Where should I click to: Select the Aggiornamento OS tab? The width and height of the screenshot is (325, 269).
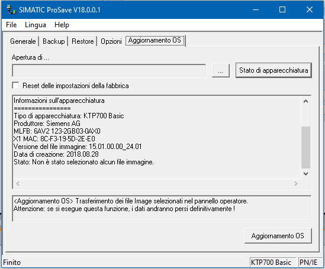155,40
